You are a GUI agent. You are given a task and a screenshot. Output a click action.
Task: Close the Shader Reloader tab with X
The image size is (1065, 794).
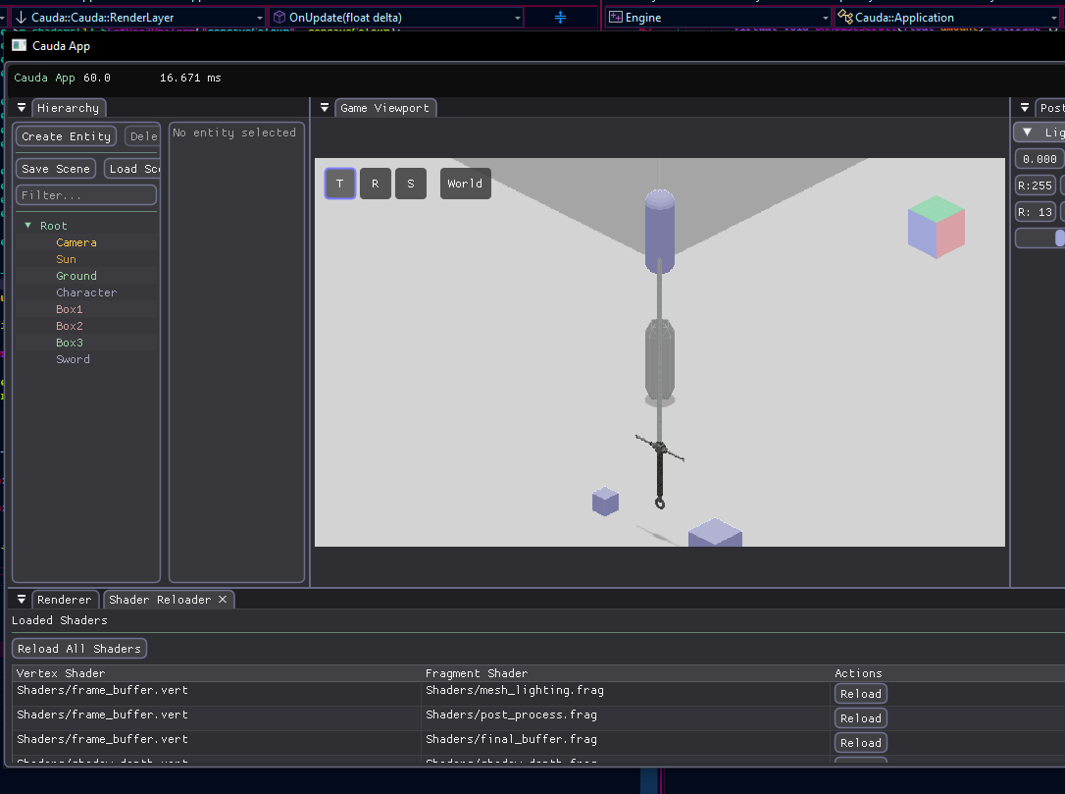pos(223,600)
